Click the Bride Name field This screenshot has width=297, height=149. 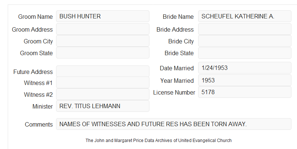(245, 16)
